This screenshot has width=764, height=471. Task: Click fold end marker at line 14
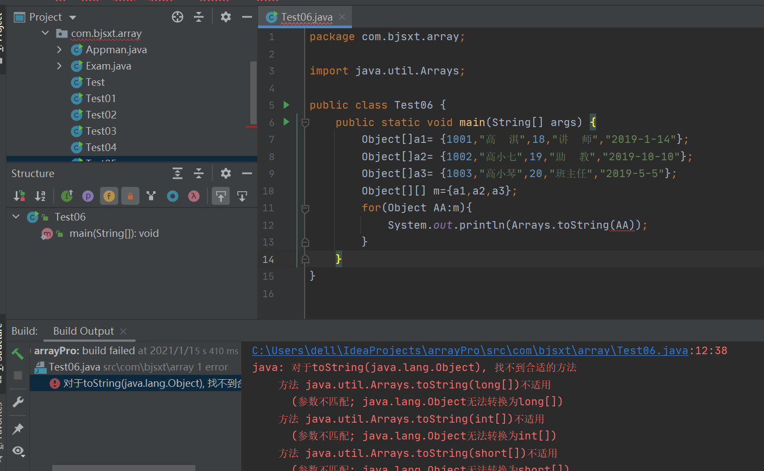305,259
